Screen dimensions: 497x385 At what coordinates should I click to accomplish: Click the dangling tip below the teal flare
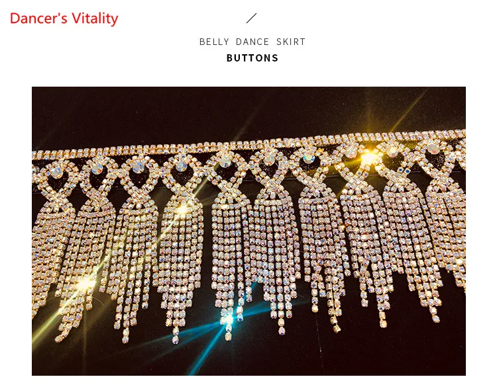click(228, 335)
